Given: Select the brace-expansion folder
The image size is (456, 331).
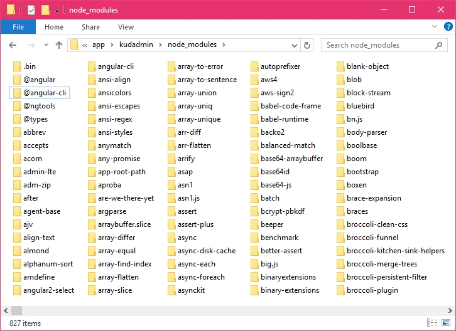Looking at the screenshot, I should click(x=369, y=198).
